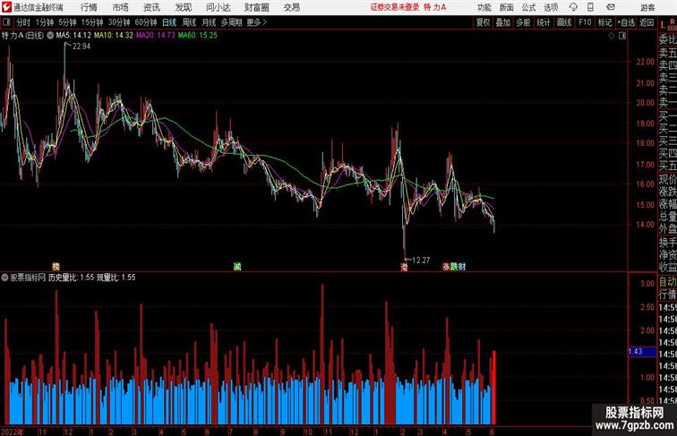
Task: Add stock with +自选 button
Action: tap(626, 22)
